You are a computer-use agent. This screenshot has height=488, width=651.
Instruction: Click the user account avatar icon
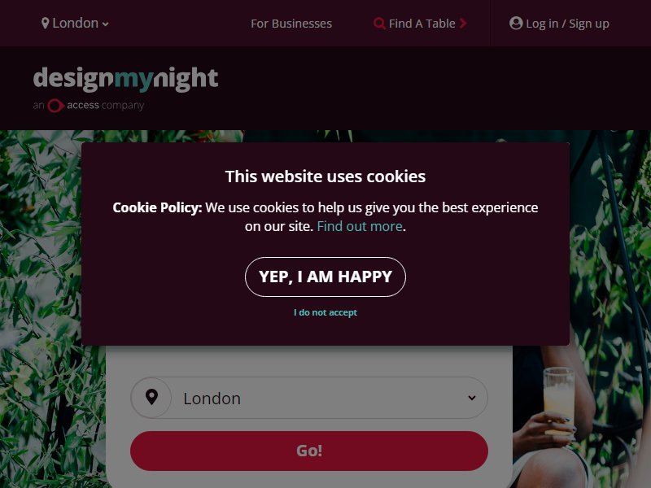(x=516, y=24)
